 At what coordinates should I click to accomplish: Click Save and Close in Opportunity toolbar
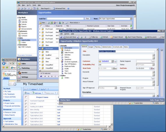coord(70,37)
